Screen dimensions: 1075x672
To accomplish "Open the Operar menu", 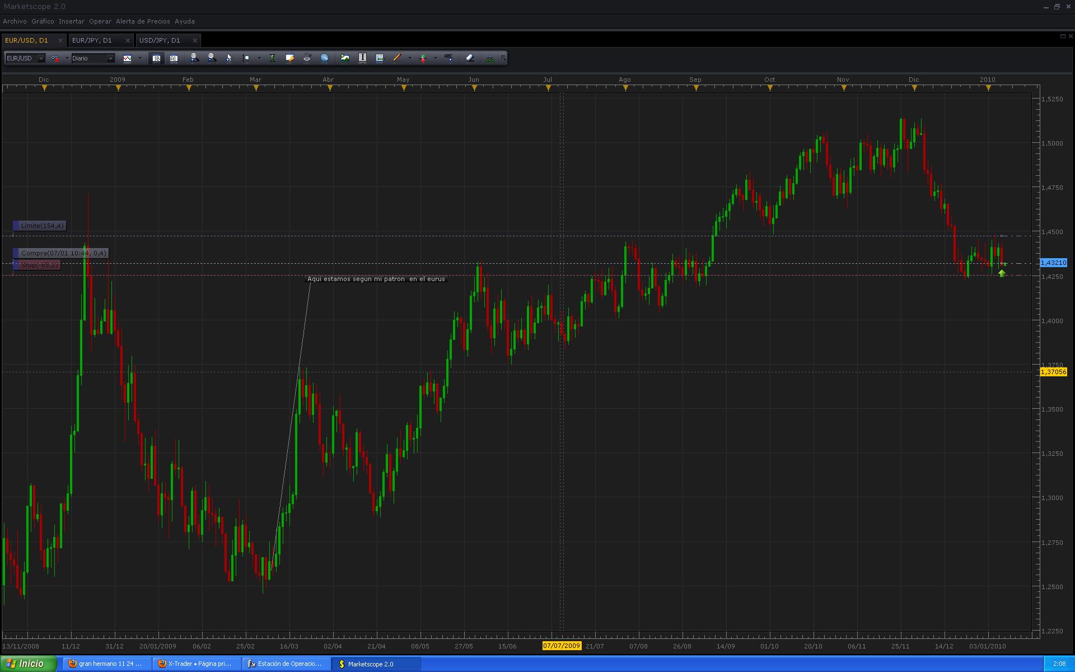I will [100, 21].
